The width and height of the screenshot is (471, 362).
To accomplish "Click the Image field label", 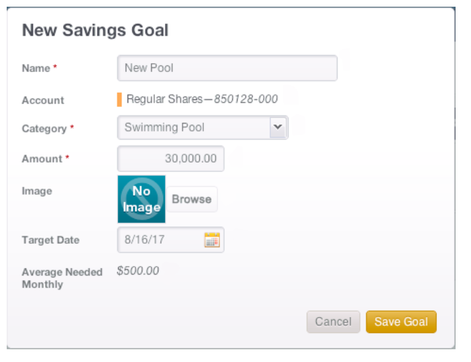I will pos(37,191).
